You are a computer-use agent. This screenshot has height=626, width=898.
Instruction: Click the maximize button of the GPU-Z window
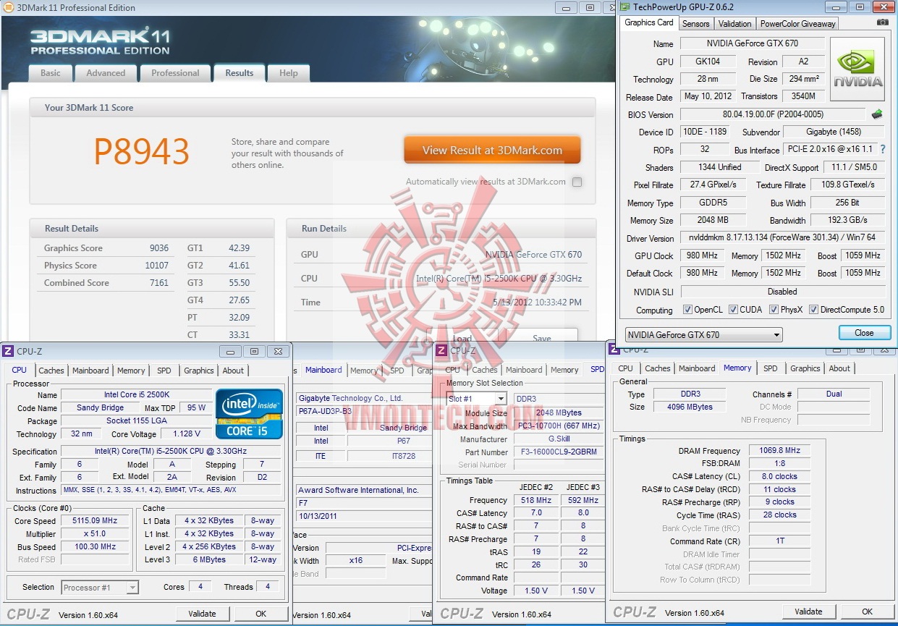860,7
